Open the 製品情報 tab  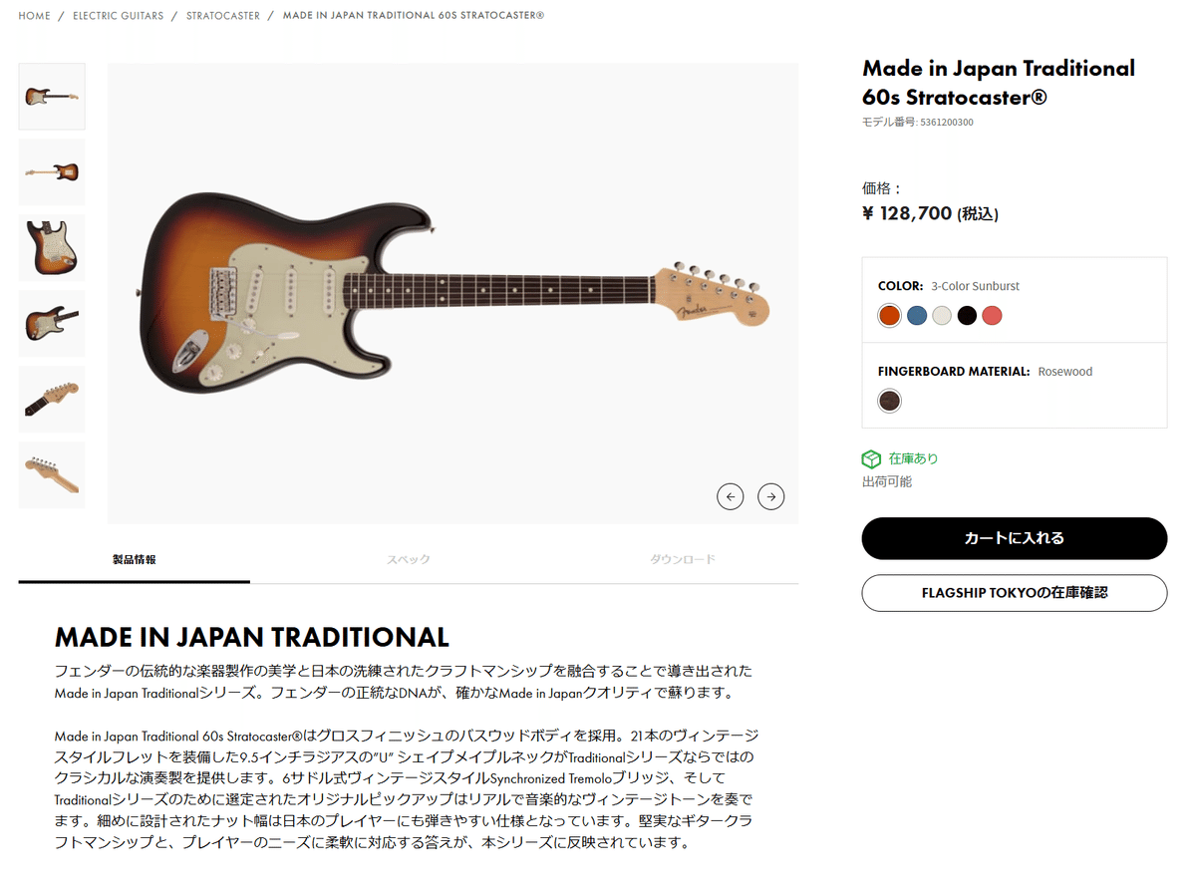(133, 559)
